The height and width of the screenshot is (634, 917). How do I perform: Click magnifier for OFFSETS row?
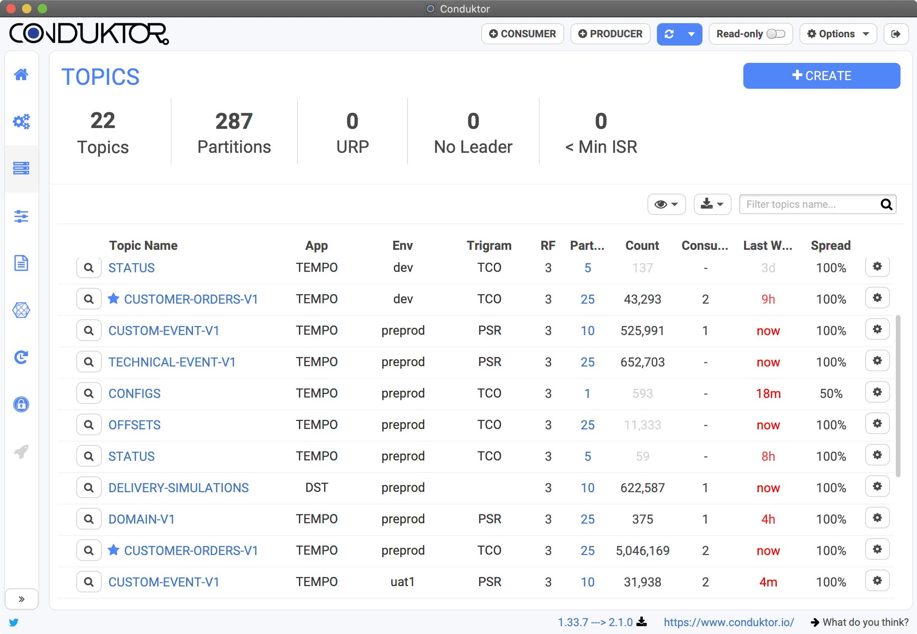pyautogui.click(x=89, y=424)
